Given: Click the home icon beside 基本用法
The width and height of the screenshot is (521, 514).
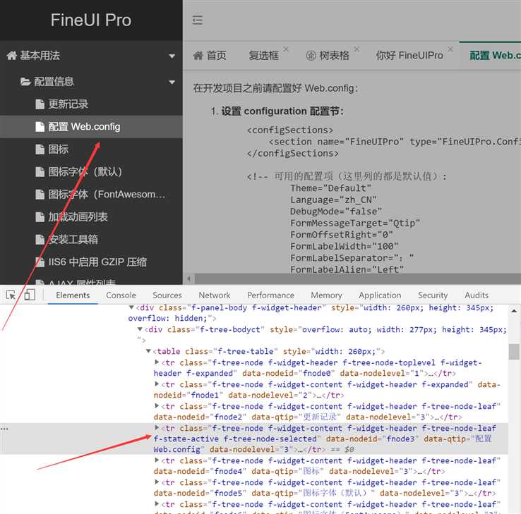Looking at the screenshot, I should click(x=11, y=56).
